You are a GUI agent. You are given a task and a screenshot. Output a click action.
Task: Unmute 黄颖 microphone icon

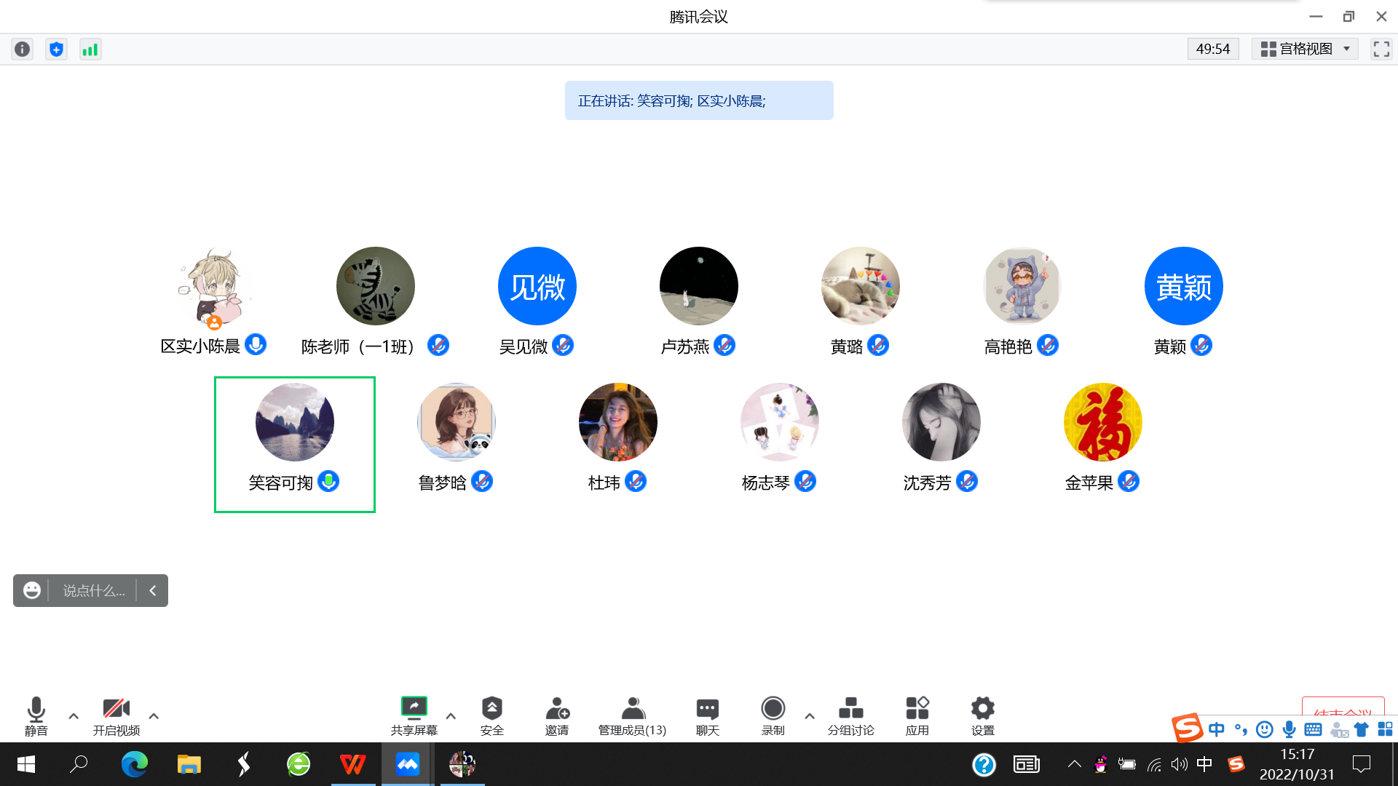(x=1201, y=345)
